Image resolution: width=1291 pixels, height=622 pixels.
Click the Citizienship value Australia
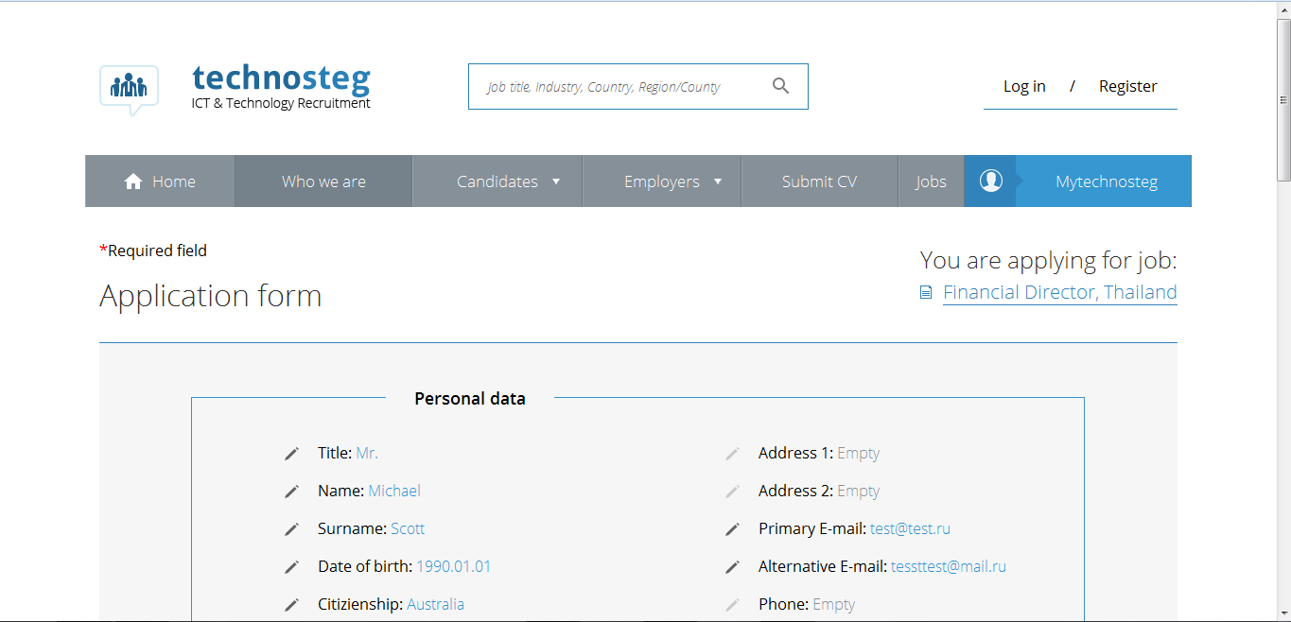tap(435, 605)
